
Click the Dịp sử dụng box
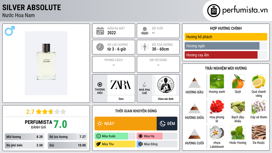click(x=158, y=64)
